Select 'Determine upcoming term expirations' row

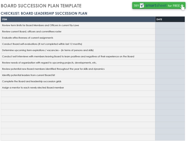78,50
